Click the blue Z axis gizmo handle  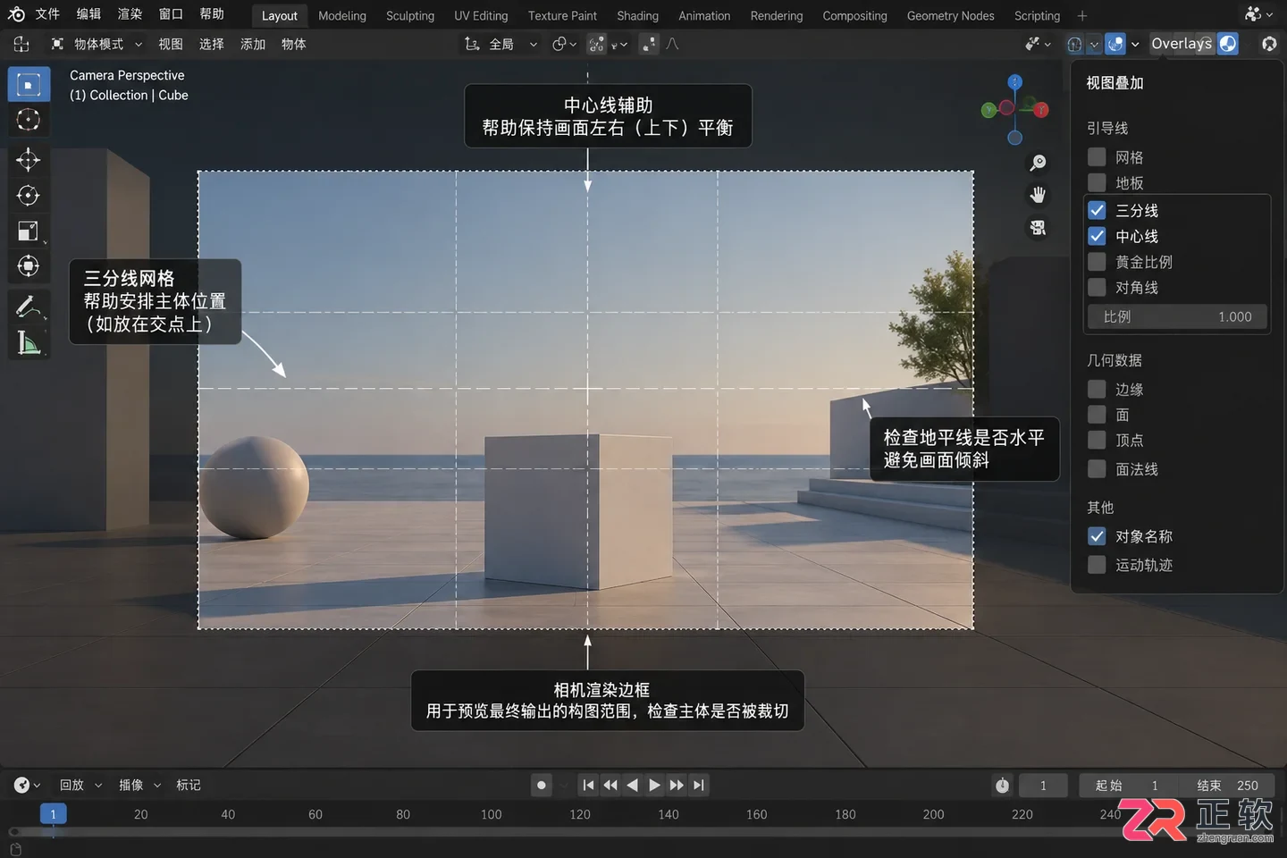(x=1014, y=81)
